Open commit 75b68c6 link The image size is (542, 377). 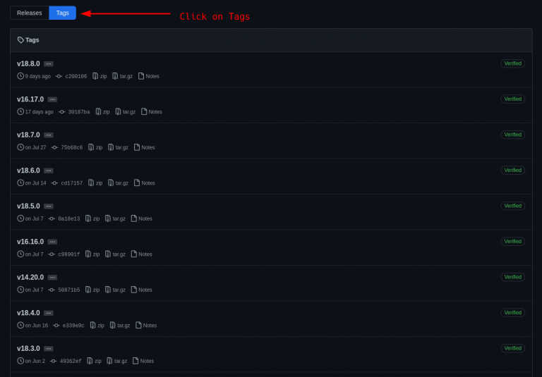[x=71, y=147]
